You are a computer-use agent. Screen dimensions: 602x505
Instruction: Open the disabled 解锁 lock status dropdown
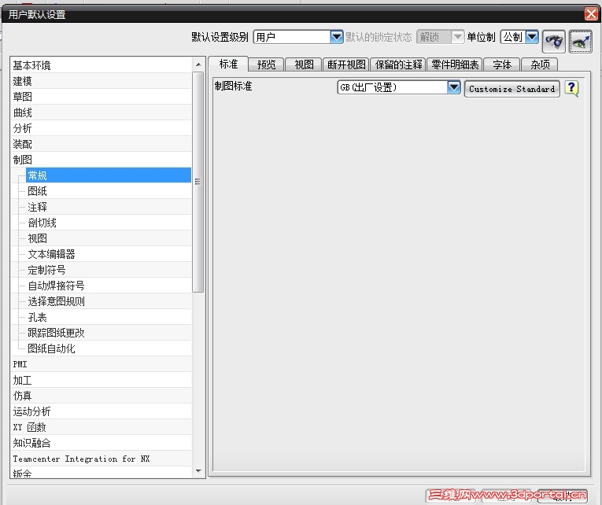[457, 37]
